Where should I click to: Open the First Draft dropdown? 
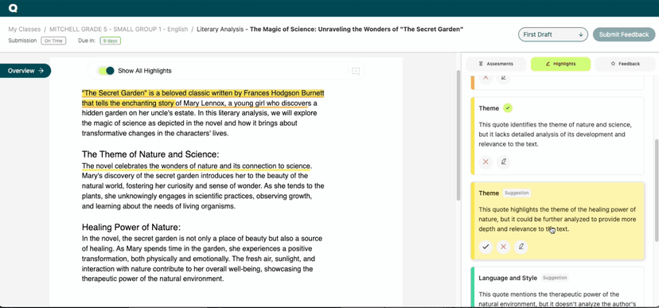pos(552,34)
